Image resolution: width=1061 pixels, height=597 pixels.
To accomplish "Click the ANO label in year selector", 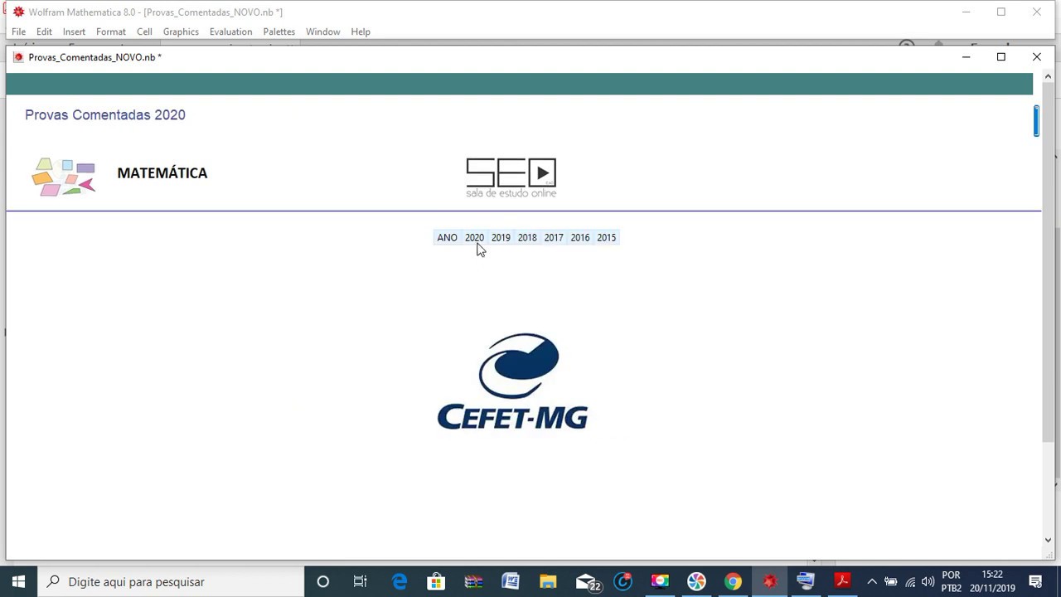I will pos(447,238).
